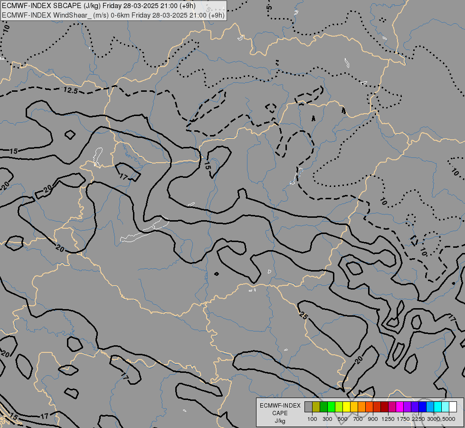Click the white swatch ending the CAPE legend

(453, 407)
